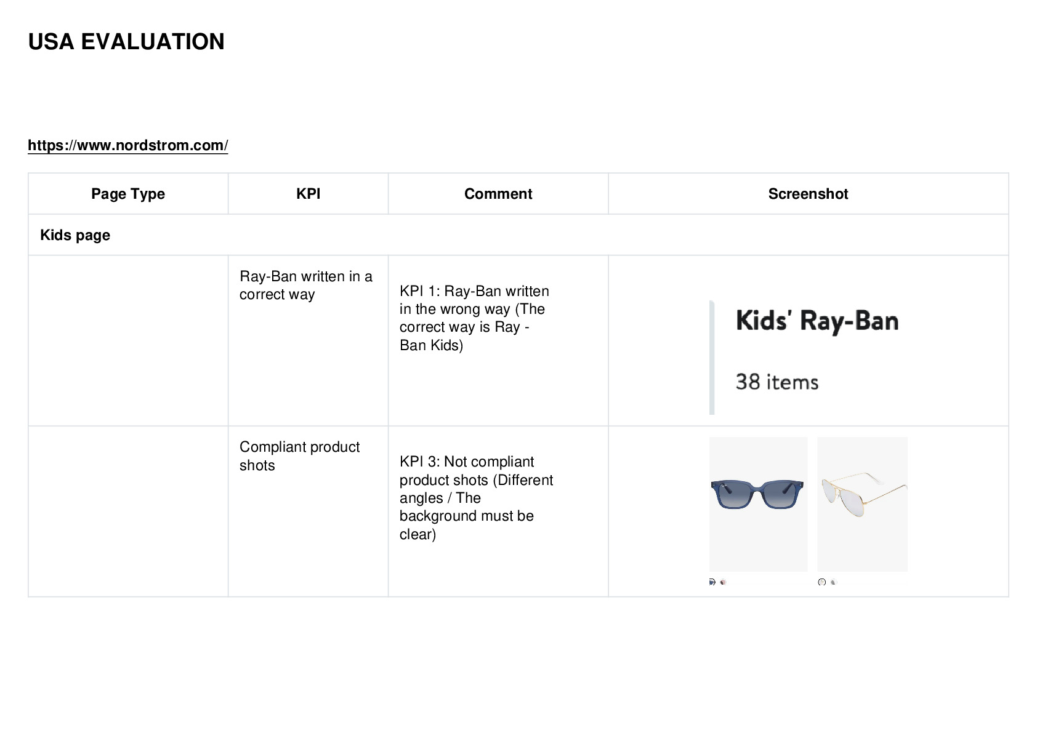The image size is (1037, 733).
Task: Click the "KPI" column header
Action: point(308,194)
